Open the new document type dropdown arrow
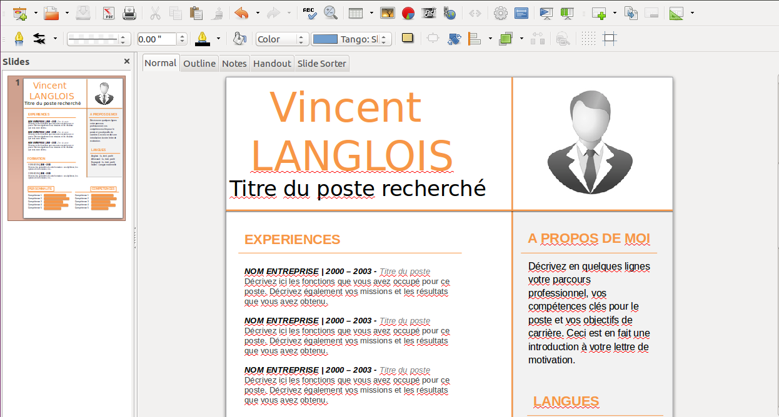Viewport: 779px width, 417px height. click(36, 13)
